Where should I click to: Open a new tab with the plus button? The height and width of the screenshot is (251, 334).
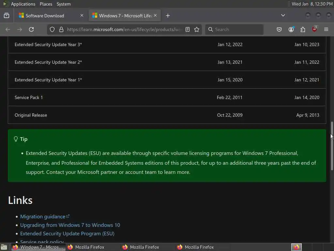click(168, 16)
